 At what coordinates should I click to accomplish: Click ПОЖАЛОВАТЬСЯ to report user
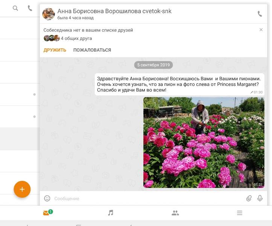(92, 50)
